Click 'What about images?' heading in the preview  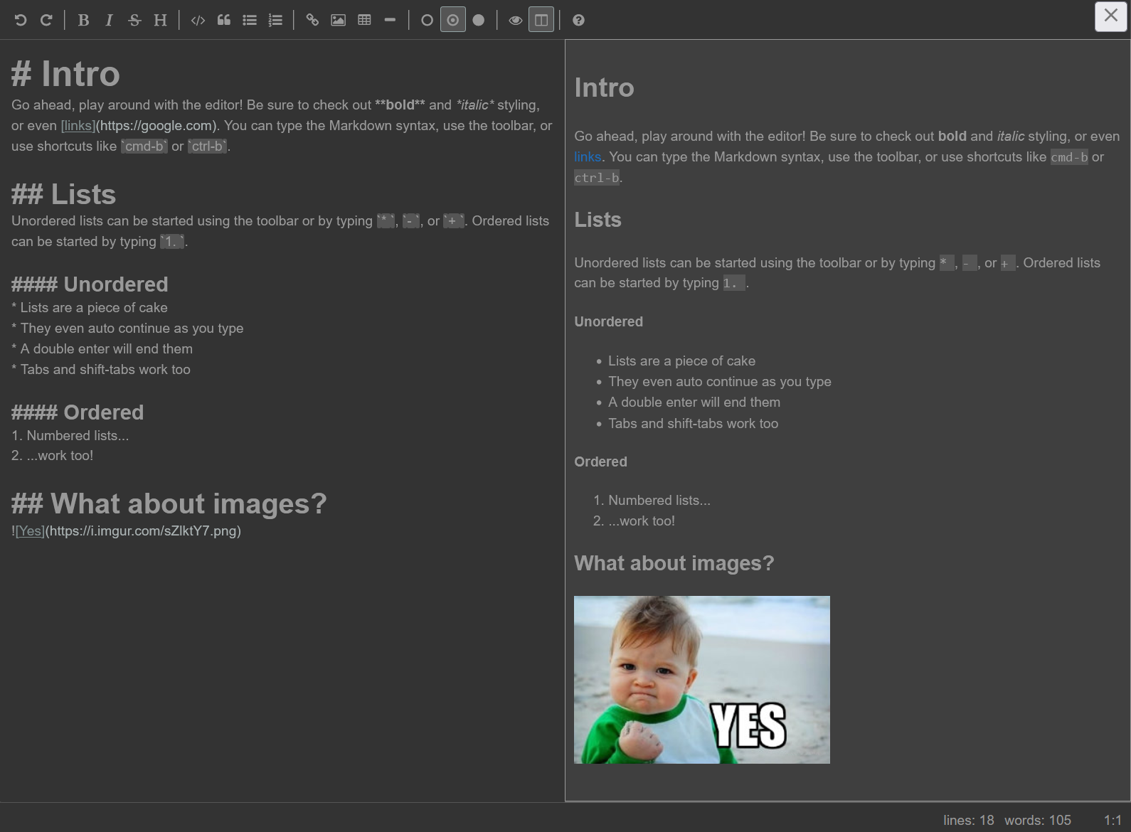[674, 563]
